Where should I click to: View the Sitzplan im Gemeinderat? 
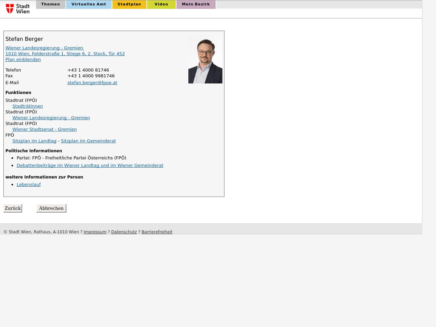88,141
